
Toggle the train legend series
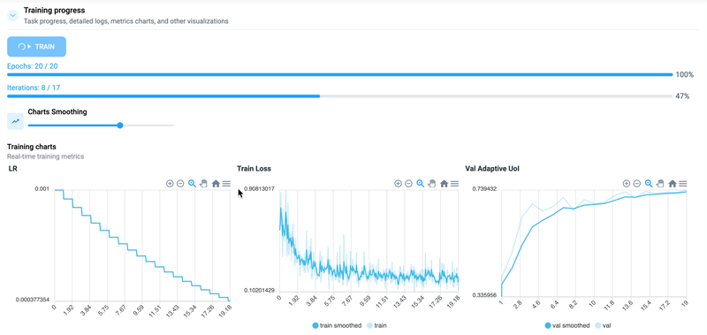[376, 325]
